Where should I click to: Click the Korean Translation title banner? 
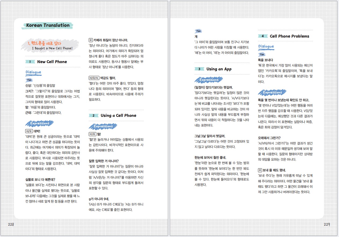(48, 26)
